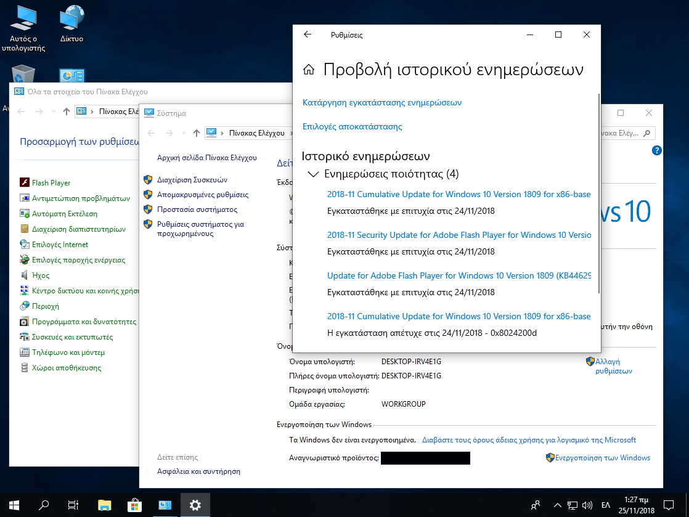Open Microsoft Store from the taskbar
Viewport: 689px width, 517px height.
135,505
